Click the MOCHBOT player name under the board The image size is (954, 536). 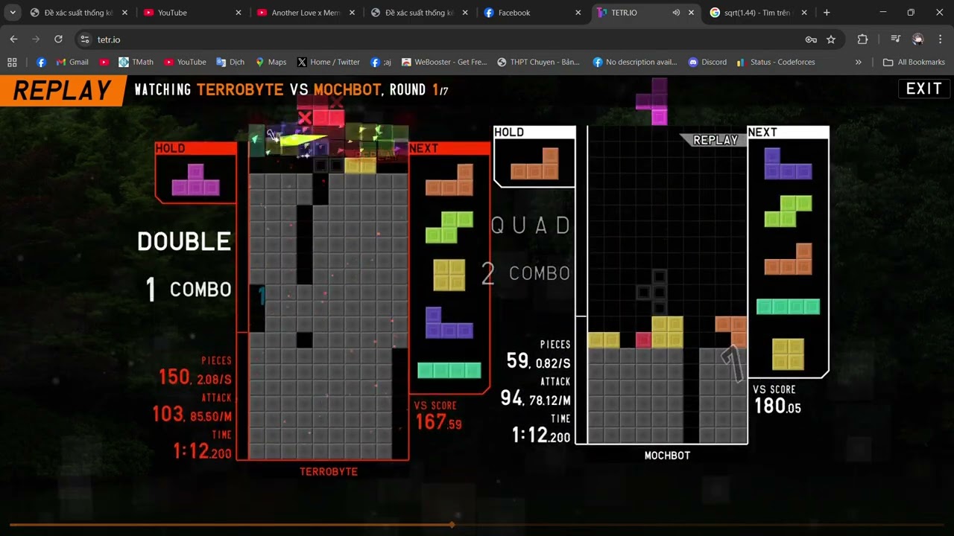pyautogui.click(x=667, y=456)
